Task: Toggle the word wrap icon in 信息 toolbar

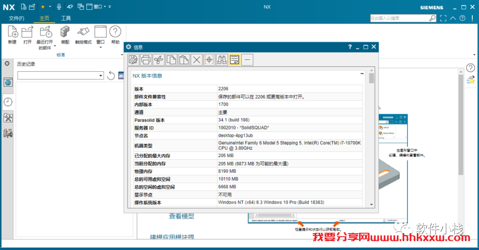Action: click(235, 60)
